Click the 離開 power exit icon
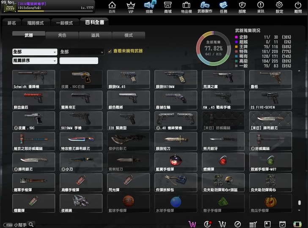308x228 pixels. point(298,7)
